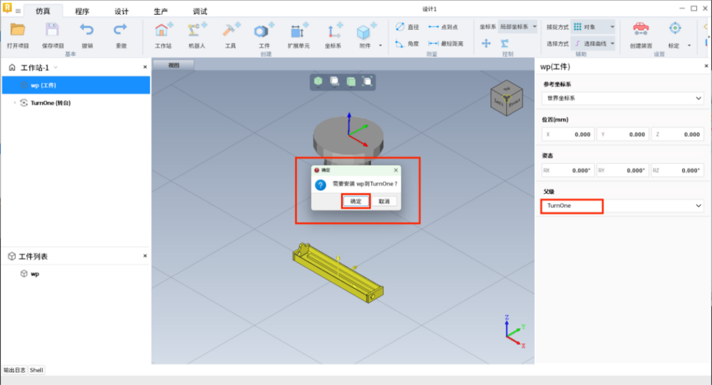
Task: Click the 坐标系 creation icon
Action: tap(333, 31)
